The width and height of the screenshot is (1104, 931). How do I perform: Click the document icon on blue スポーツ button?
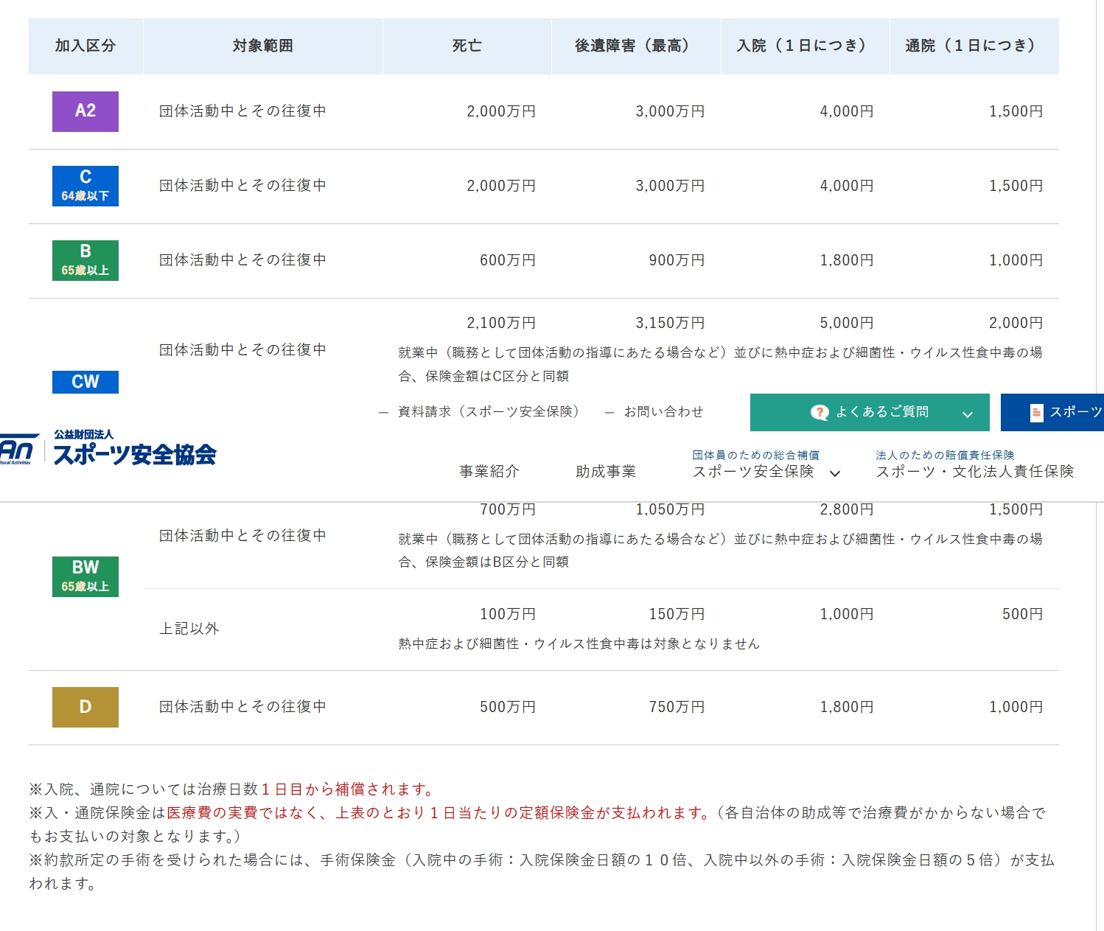[1036, 413]
